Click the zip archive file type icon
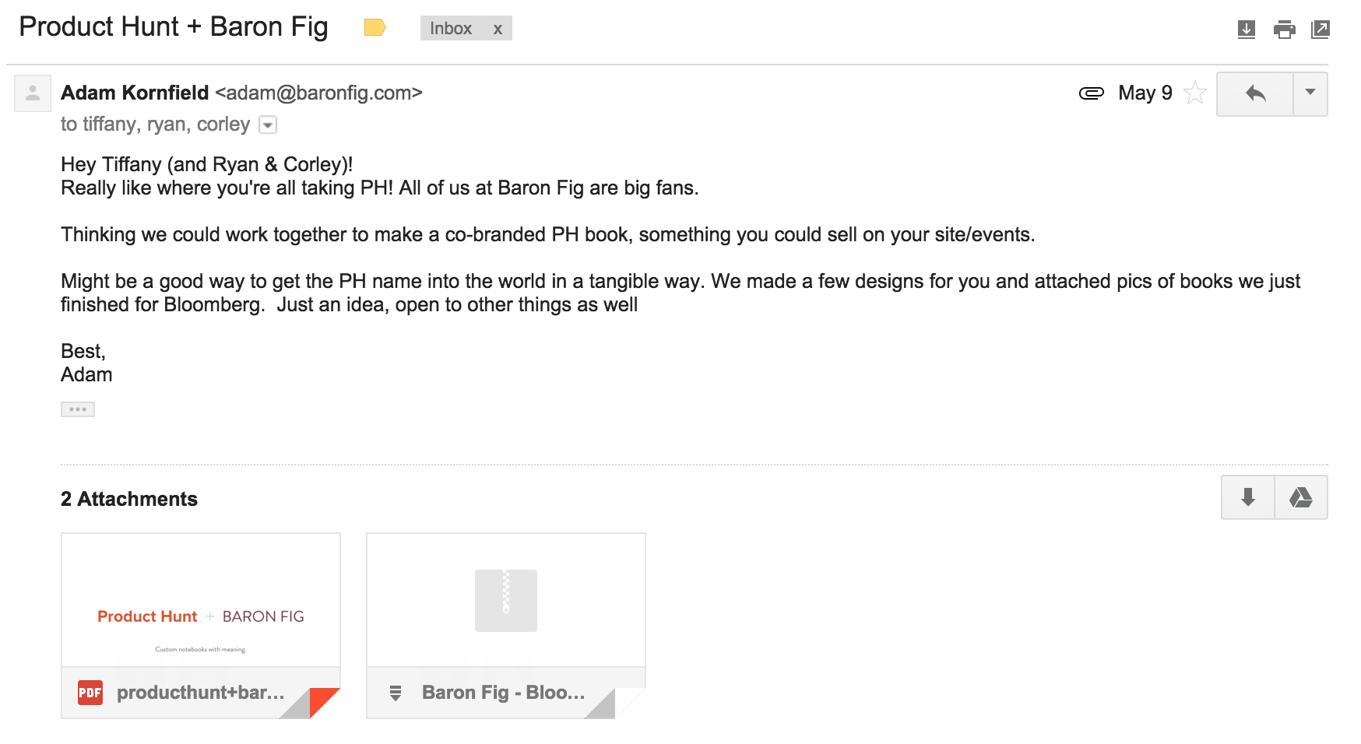Viewport: 1361px width, 744px height. pos(396,693)
